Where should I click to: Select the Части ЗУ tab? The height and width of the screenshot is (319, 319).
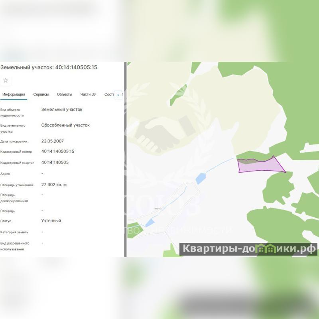point(88,95)
